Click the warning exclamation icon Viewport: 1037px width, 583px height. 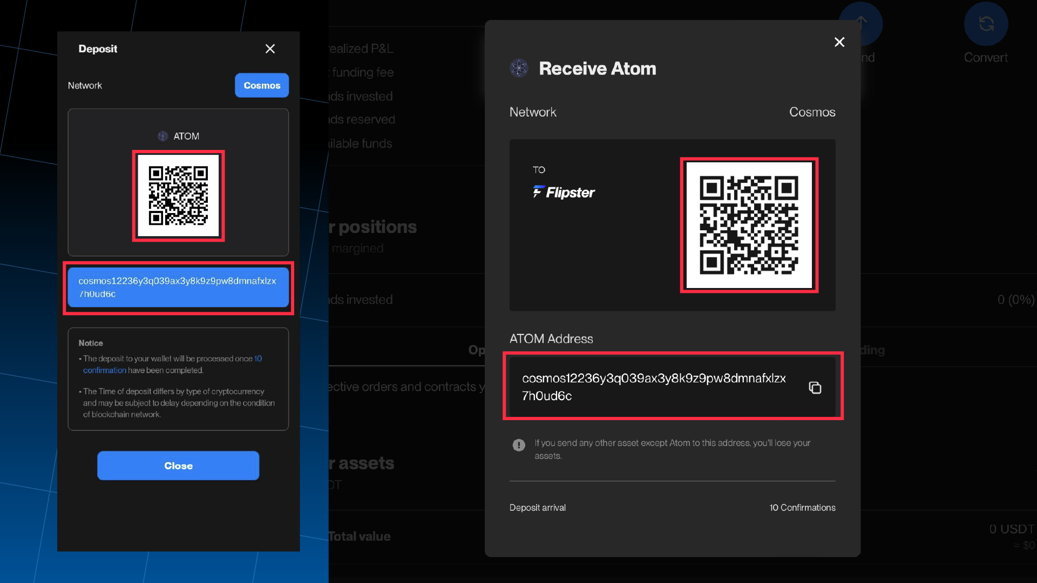(x=518, y=445)
